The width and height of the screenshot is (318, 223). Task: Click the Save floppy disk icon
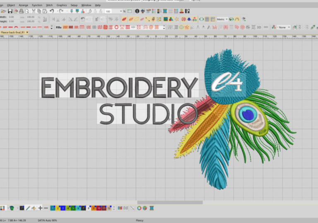tap(10, 11)
